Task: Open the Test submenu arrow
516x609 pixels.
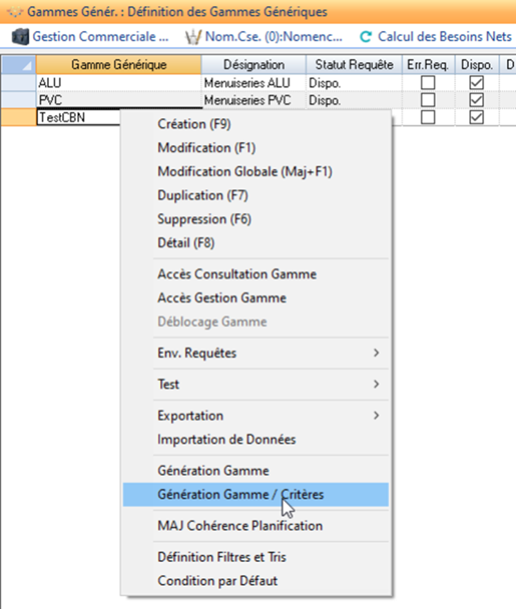Action: point(376,384)
